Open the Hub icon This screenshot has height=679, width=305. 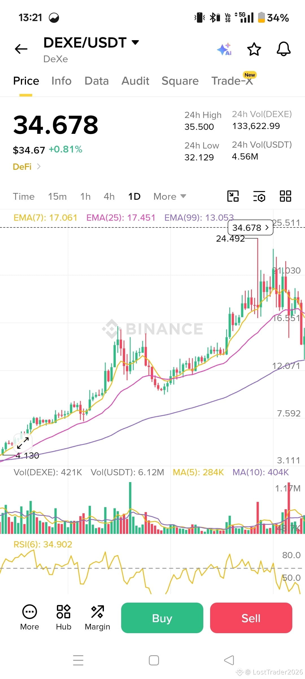click(64, 618)
